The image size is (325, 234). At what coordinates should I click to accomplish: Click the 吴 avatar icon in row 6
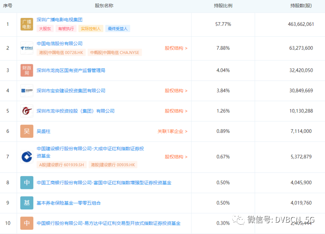(x=27, y=131)
